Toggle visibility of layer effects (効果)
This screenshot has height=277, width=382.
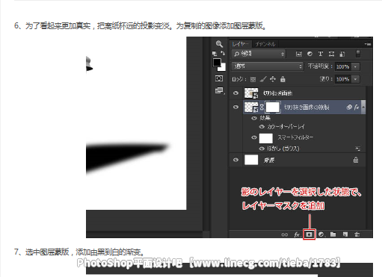[254, 118]
